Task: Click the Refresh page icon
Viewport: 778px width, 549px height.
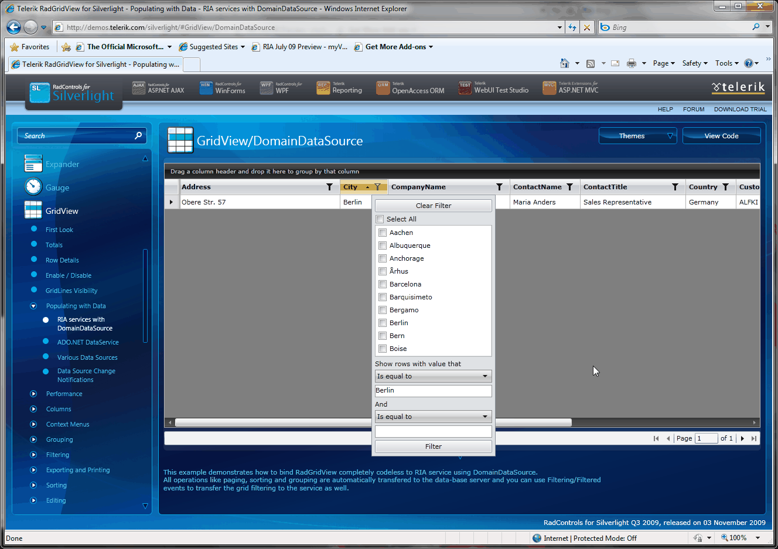Action: (x=572, y=28)
